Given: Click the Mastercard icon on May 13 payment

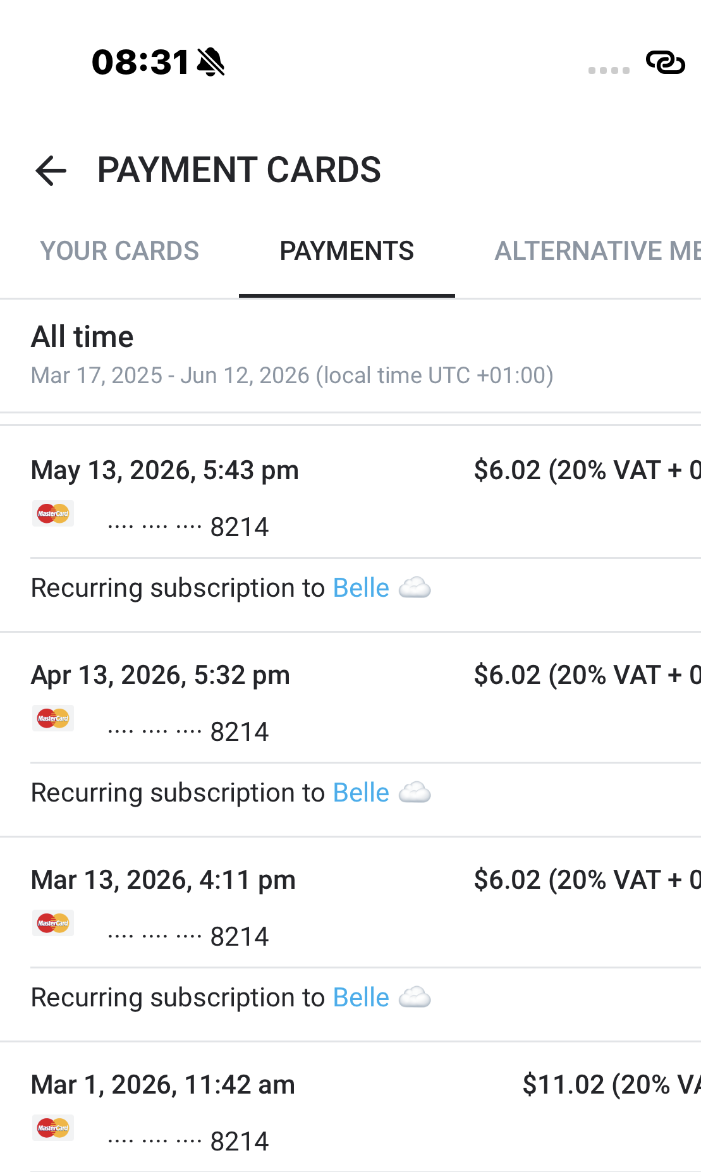Looking at the screenshot, I should click(x=53, y=513).
